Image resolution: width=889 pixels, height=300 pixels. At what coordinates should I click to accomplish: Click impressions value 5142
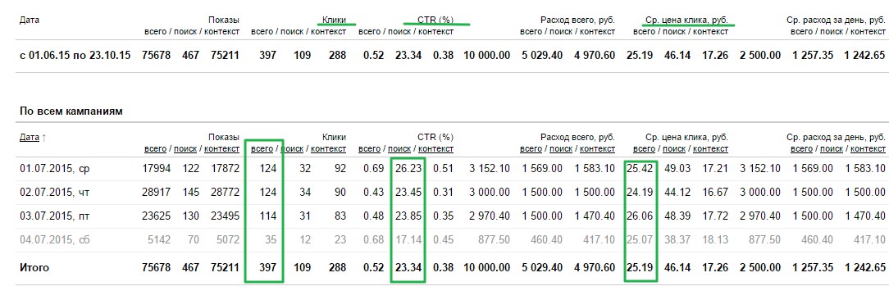coord(159,240)
